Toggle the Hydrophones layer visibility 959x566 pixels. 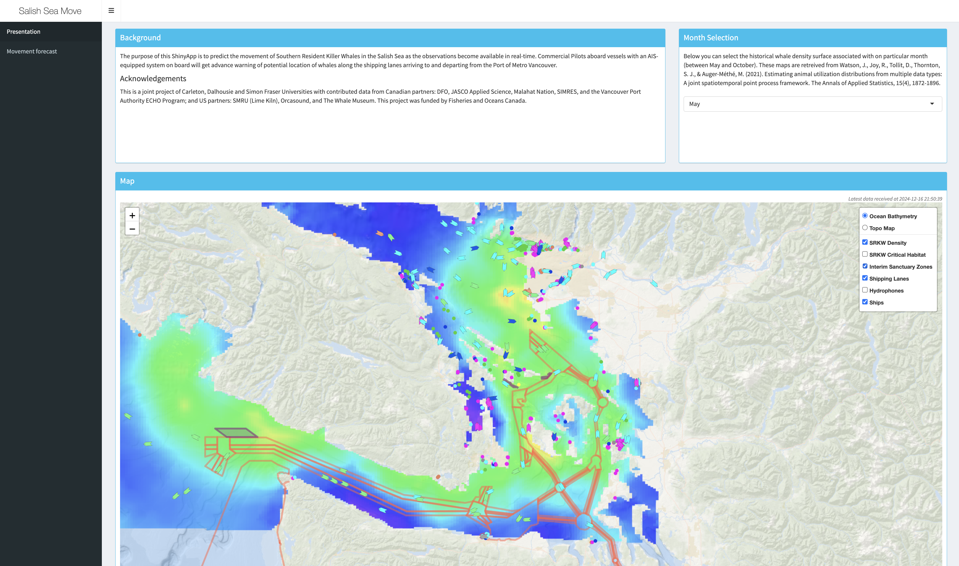click(x=865, y=290)
